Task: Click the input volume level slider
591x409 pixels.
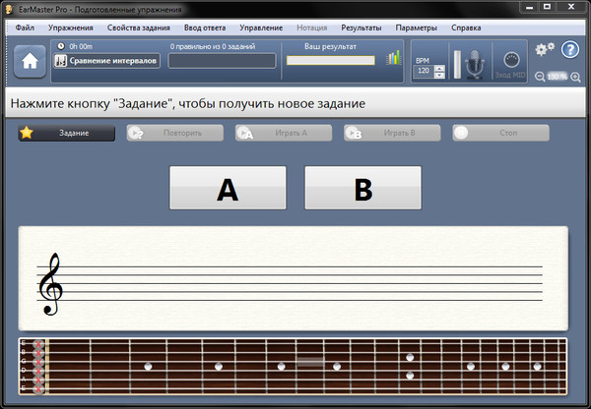Action: (458, 63)
